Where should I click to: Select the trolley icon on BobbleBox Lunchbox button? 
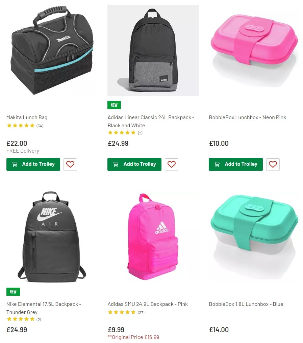click(x=217, y=164)
